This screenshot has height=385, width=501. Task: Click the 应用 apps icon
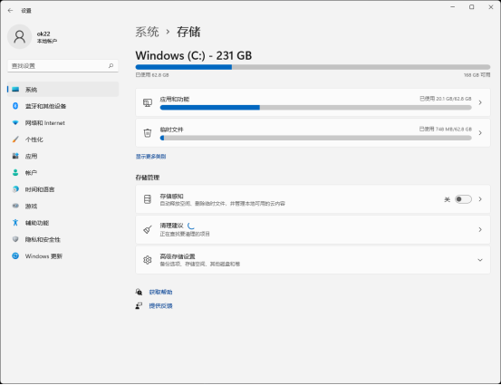(x=15, y=156)
